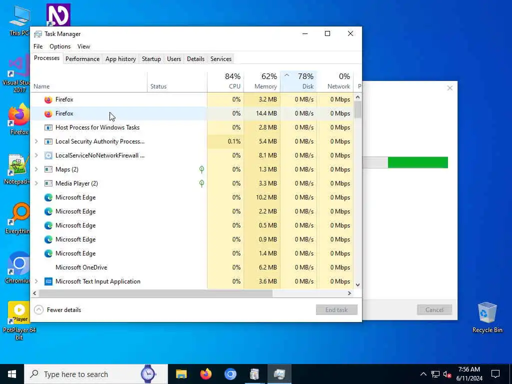Open File Explorer from the taskbar
The height and width of the screenshot is (384, 512).
(181, 374)
